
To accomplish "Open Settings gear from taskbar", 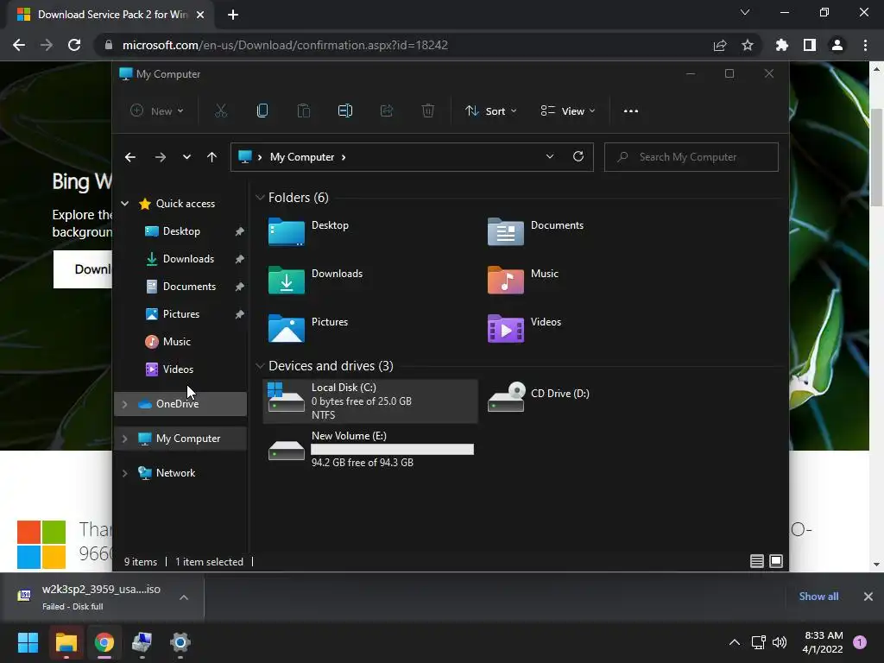I will [x=180, y=642].
